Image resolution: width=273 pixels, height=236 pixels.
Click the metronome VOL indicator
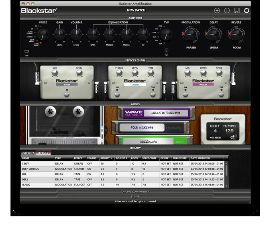(x=234, y=137)
